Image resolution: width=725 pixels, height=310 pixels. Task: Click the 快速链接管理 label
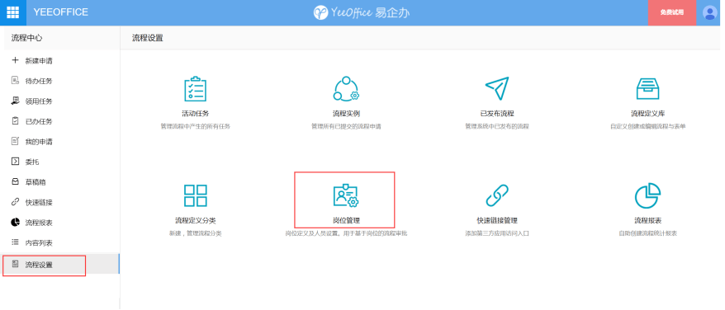click(497, 220)
